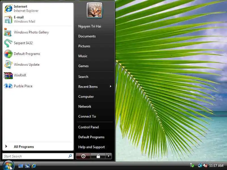Click Show Desktop in Quick Launch
Screen dimensions: 227x170
(x=20, y=166)
